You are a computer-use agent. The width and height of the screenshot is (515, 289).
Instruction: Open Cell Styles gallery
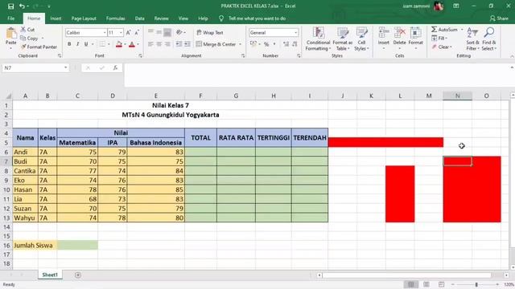(361, 39)
